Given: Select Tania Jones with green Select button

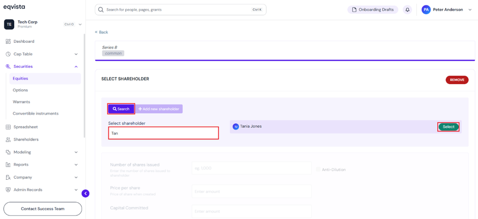Looking at the screenshot, I should [448, 127].
